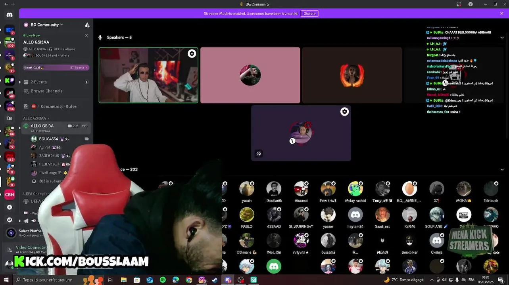Open audience member simo.biker avatar
Image resolution: width=509 pixels, height=285 pixels.
(x=409, y=240)
